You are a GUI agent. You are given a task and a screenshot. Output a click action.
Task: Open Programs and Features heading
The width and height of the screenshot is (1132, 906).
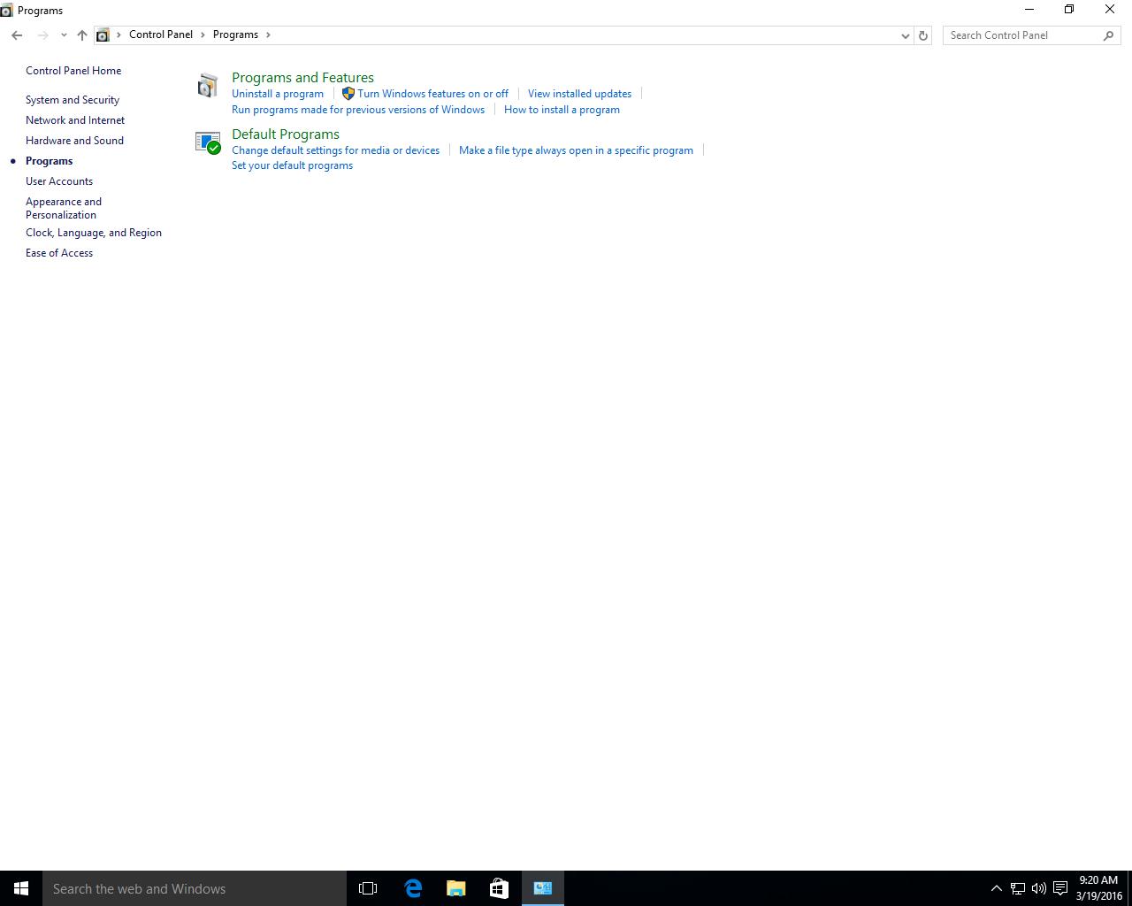click(x=302, y=78)
